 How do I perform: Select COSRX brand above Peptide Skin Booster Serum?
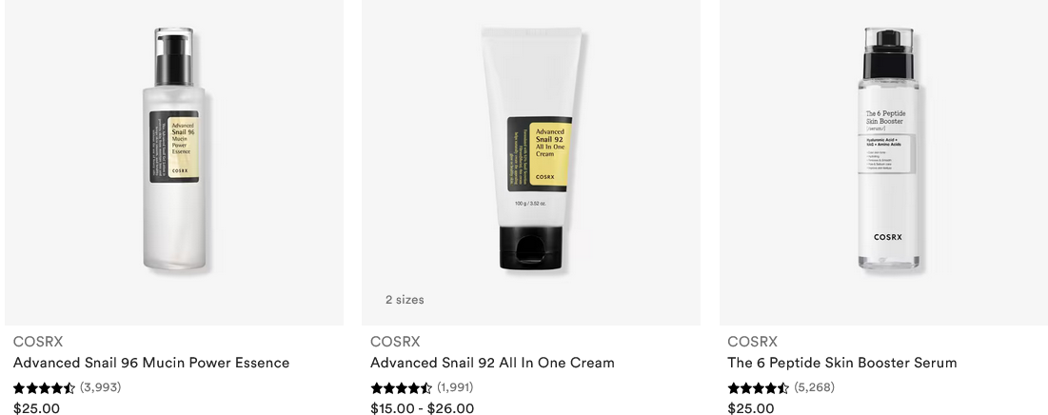[x=753, y=342]
